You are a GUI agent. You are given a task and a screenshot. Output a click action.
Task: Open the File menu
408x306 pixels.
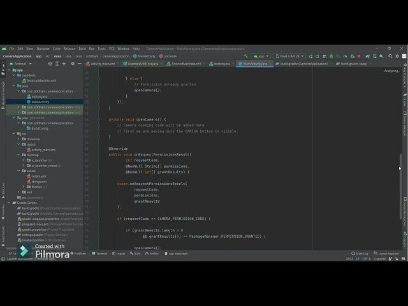[11, 48]
